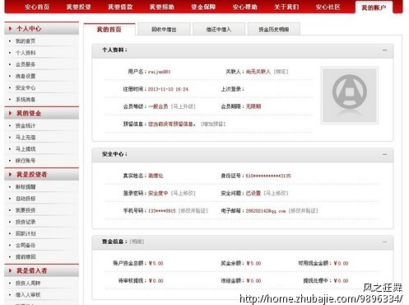Viewport: 409px width, 305px height.
Task: Open 新标提醒 in the sidebar
Action: coord(26,187)
